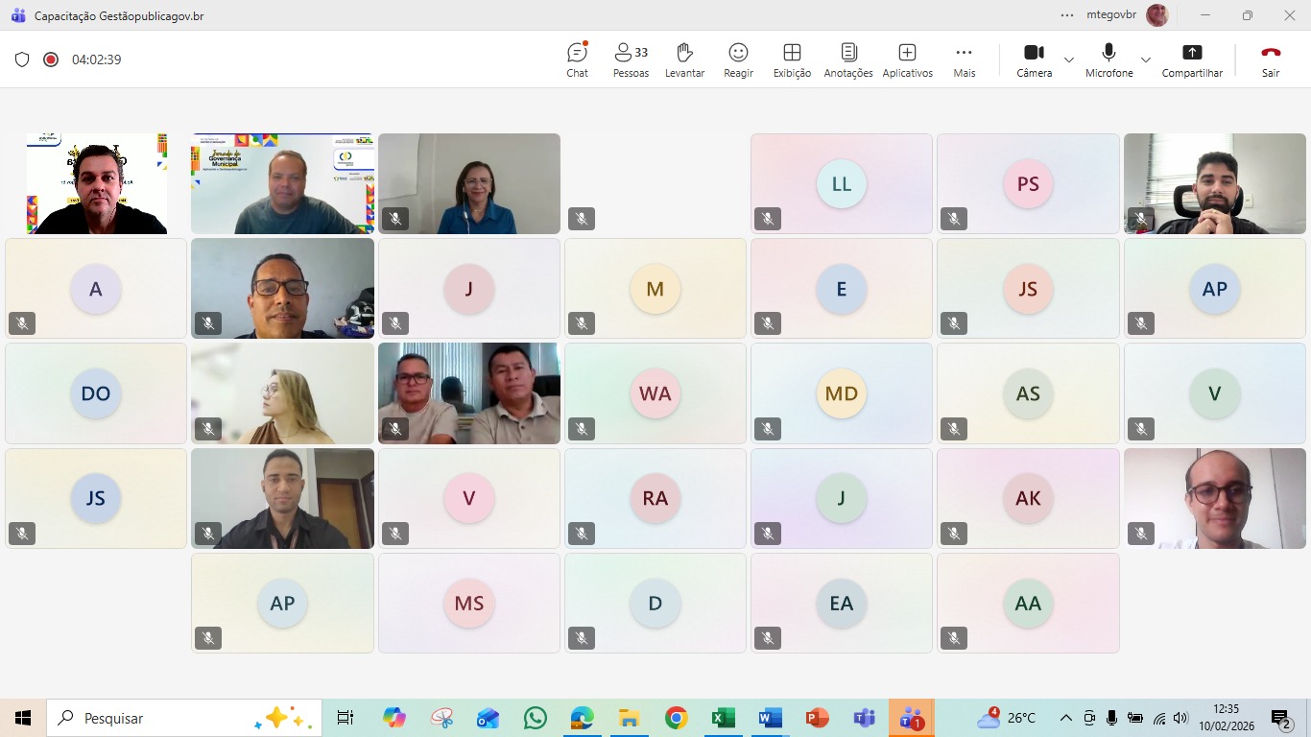Toggle the Microfone mute state
The height and width of the screenshot is (737, 1311).
(x=1108, y=59)
